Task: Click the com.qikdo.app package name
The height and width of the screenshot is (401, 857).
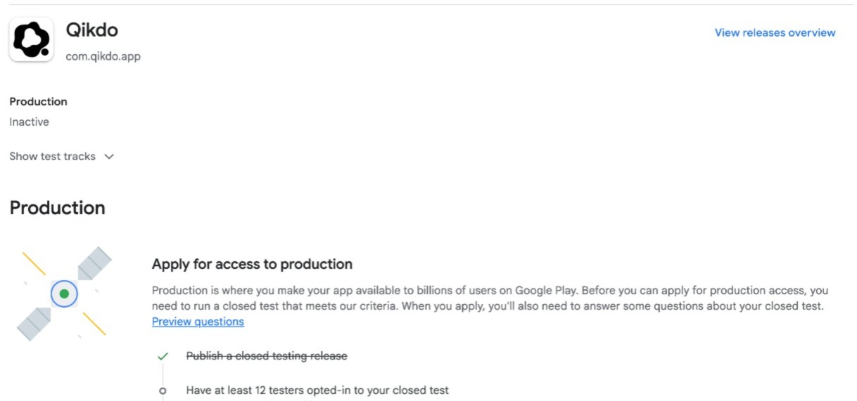Action: pos(103,56)
